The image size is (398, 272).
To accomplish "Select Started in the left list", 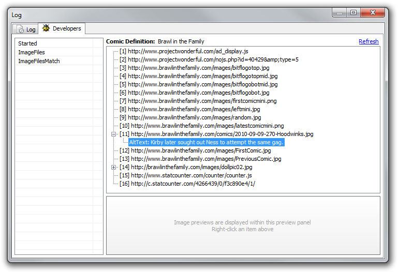I will [28, 43].
